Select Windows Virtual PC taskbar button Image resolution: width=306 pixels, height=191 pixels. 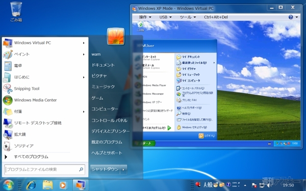81,185
